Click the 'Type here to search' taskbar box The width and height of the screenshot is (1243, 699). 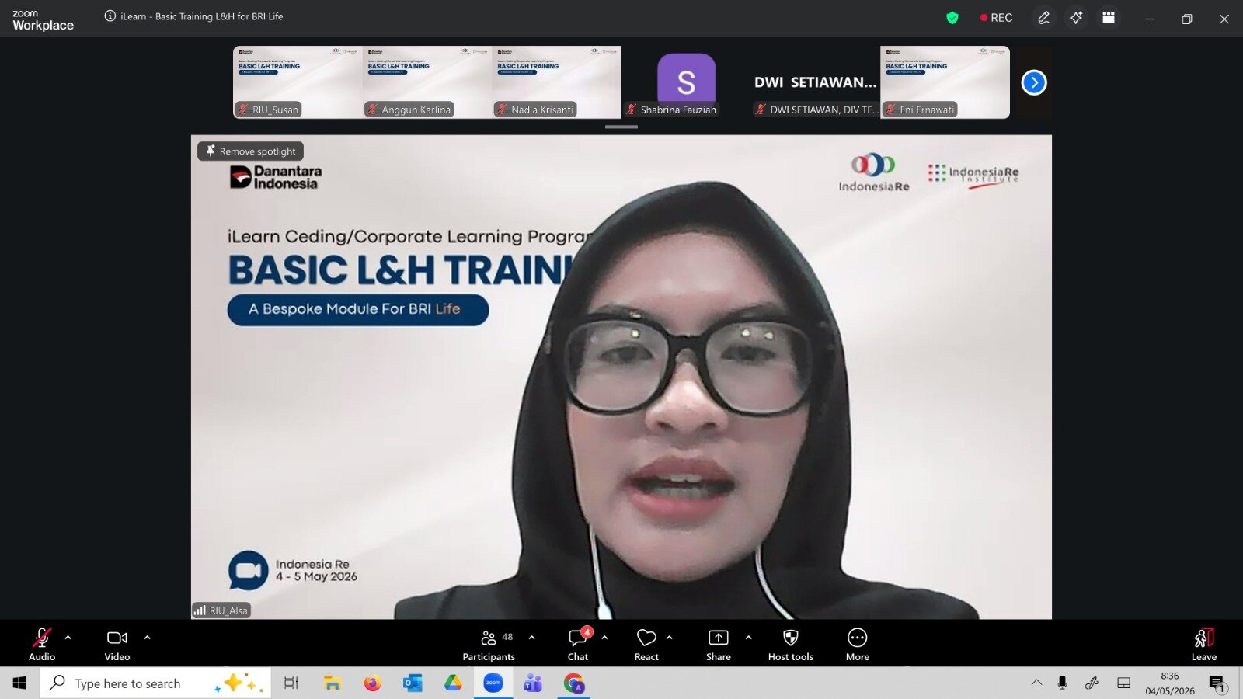pos(155,683)
